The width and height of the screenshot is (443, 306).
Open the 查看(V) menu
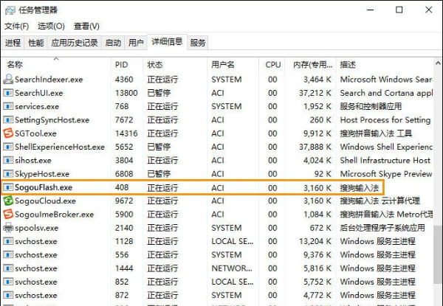[x=86, y=27]
